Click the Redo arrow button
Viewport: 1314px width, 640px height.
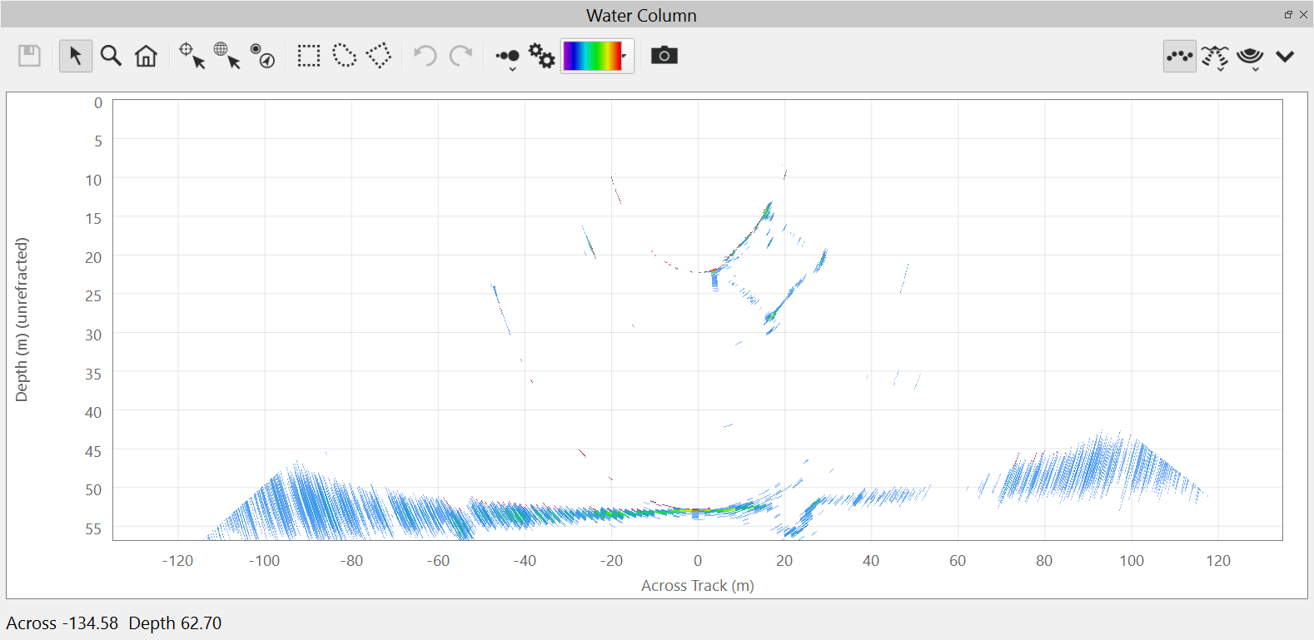tap(460, 56)
